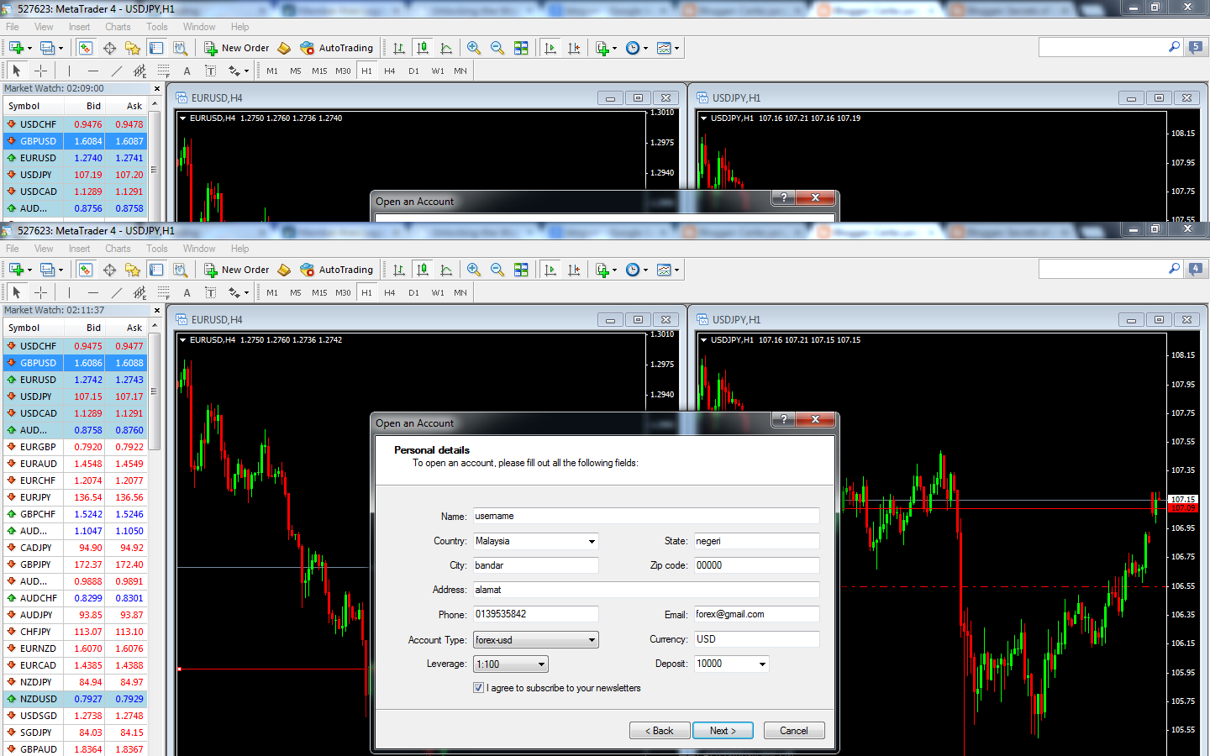Click AutoTrading in upper MetaTrader window
Image resolution: width=1210 pixels, height=756 pixels.
336,48
